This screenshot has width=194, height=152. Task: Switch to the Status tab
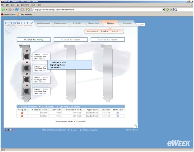[110, 23]
